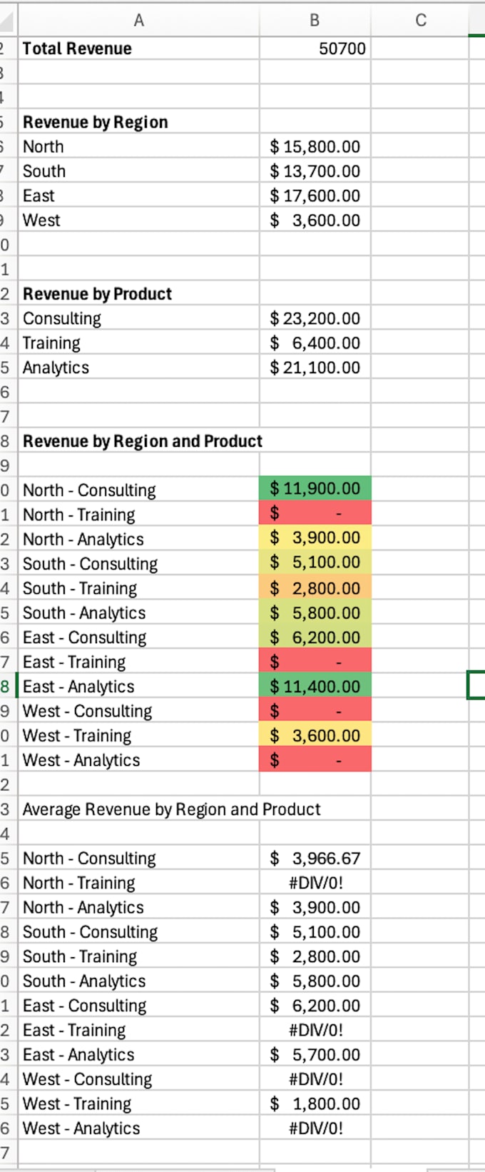This screenshot has width=485, height=1172.
Task: Click 'East - Analytics' label next to $11,400.00
Action: pos(138,686)
